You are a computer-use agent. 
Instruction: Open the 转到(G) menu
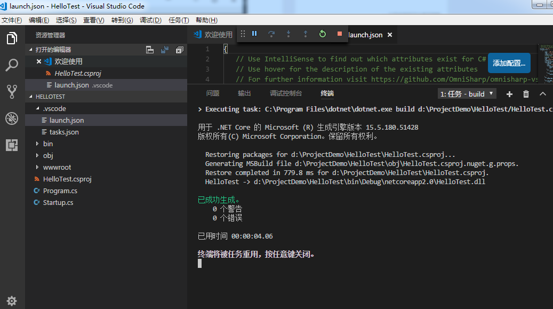(122, 20)
